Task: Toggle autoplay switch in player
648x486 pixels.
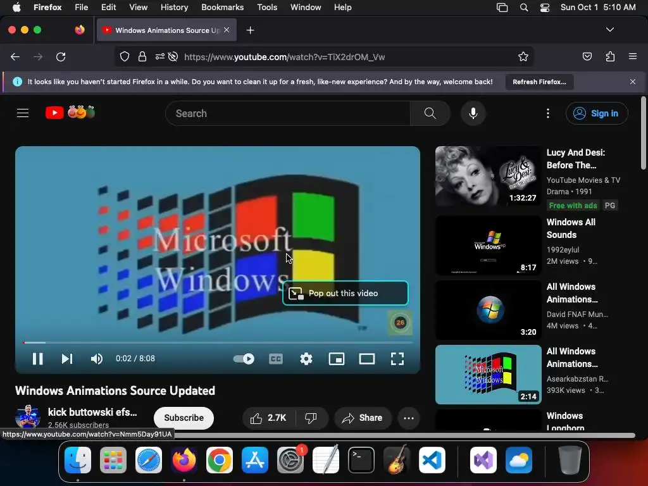Action: point(244,359)
